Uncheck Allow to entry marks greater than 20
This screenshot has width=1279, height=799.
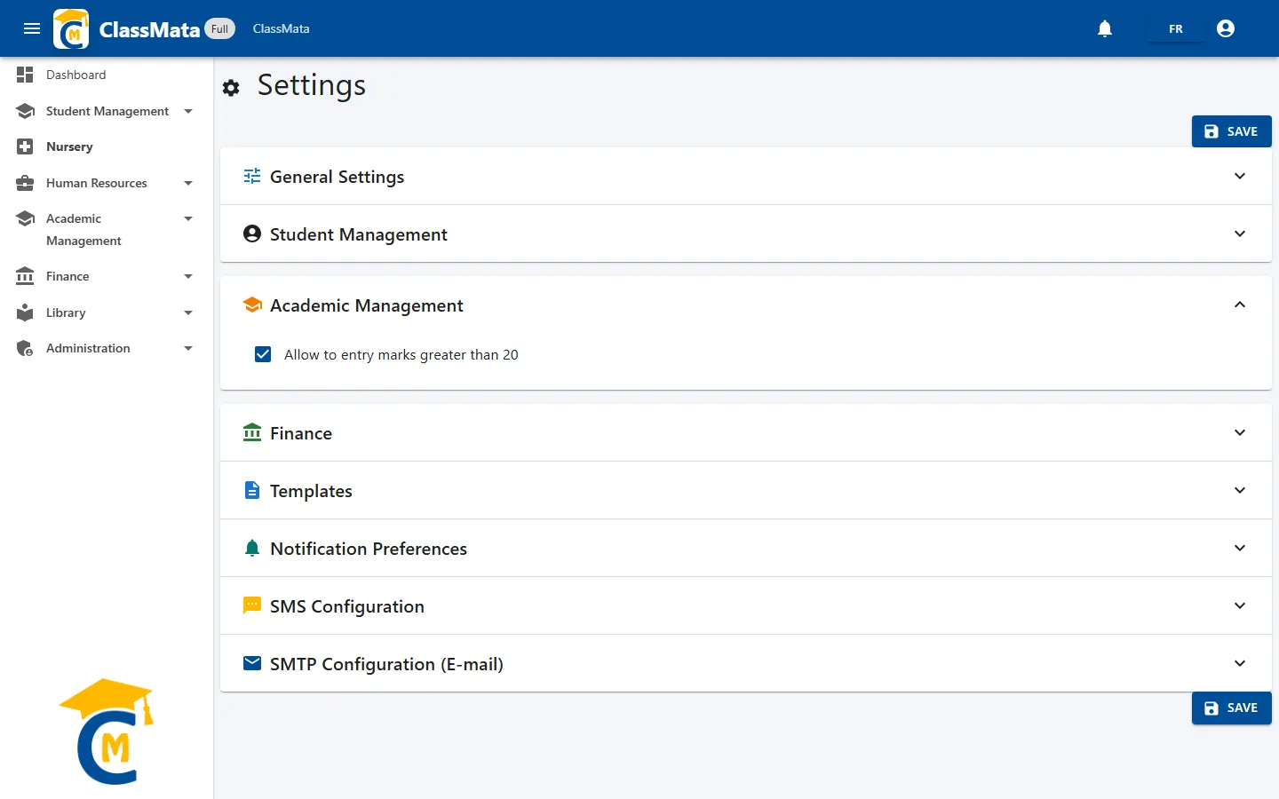pos(263,354)
